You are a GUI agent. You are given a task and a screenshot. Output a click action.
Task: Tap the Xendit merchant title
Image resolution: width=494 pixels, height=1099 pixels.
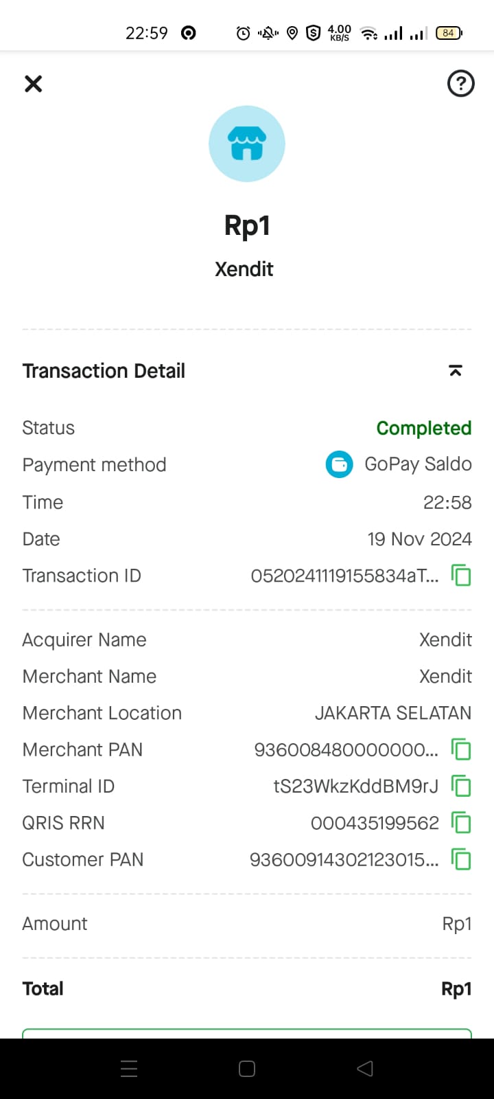coord(244,269)
